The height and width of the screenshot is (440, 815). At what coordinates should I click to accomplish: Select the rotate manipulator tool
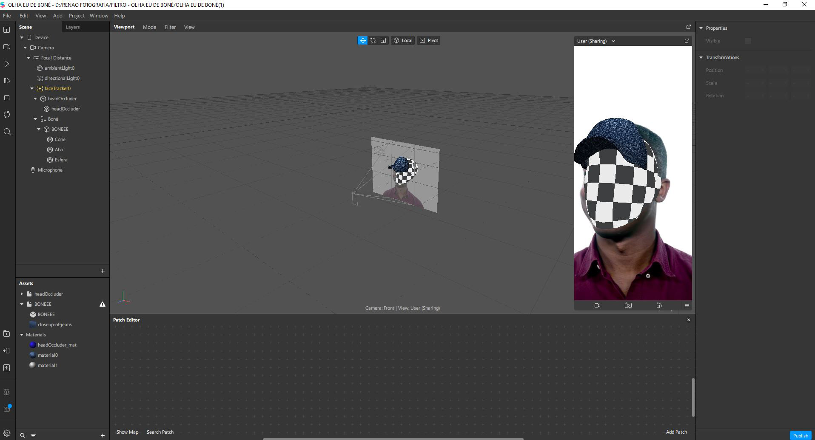click(373, 40)
